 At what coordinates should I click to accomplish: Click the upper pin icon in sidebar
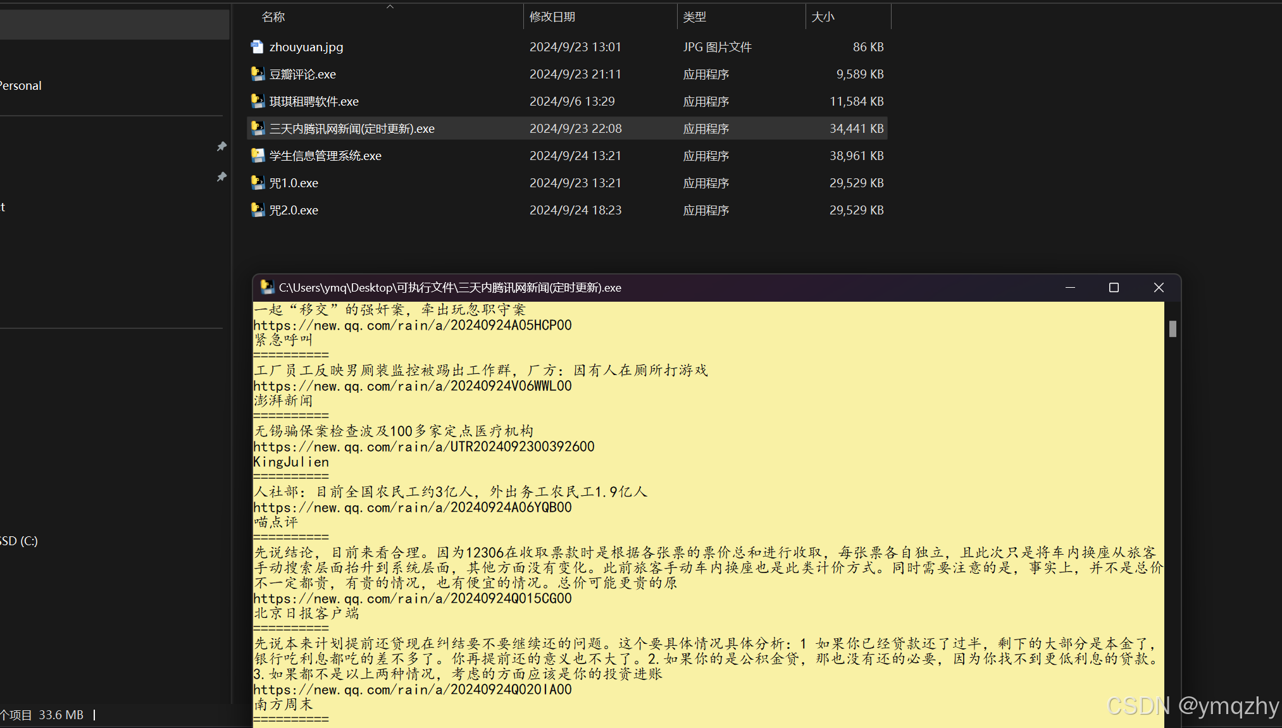pyautogui.click(x=221, y=146)
